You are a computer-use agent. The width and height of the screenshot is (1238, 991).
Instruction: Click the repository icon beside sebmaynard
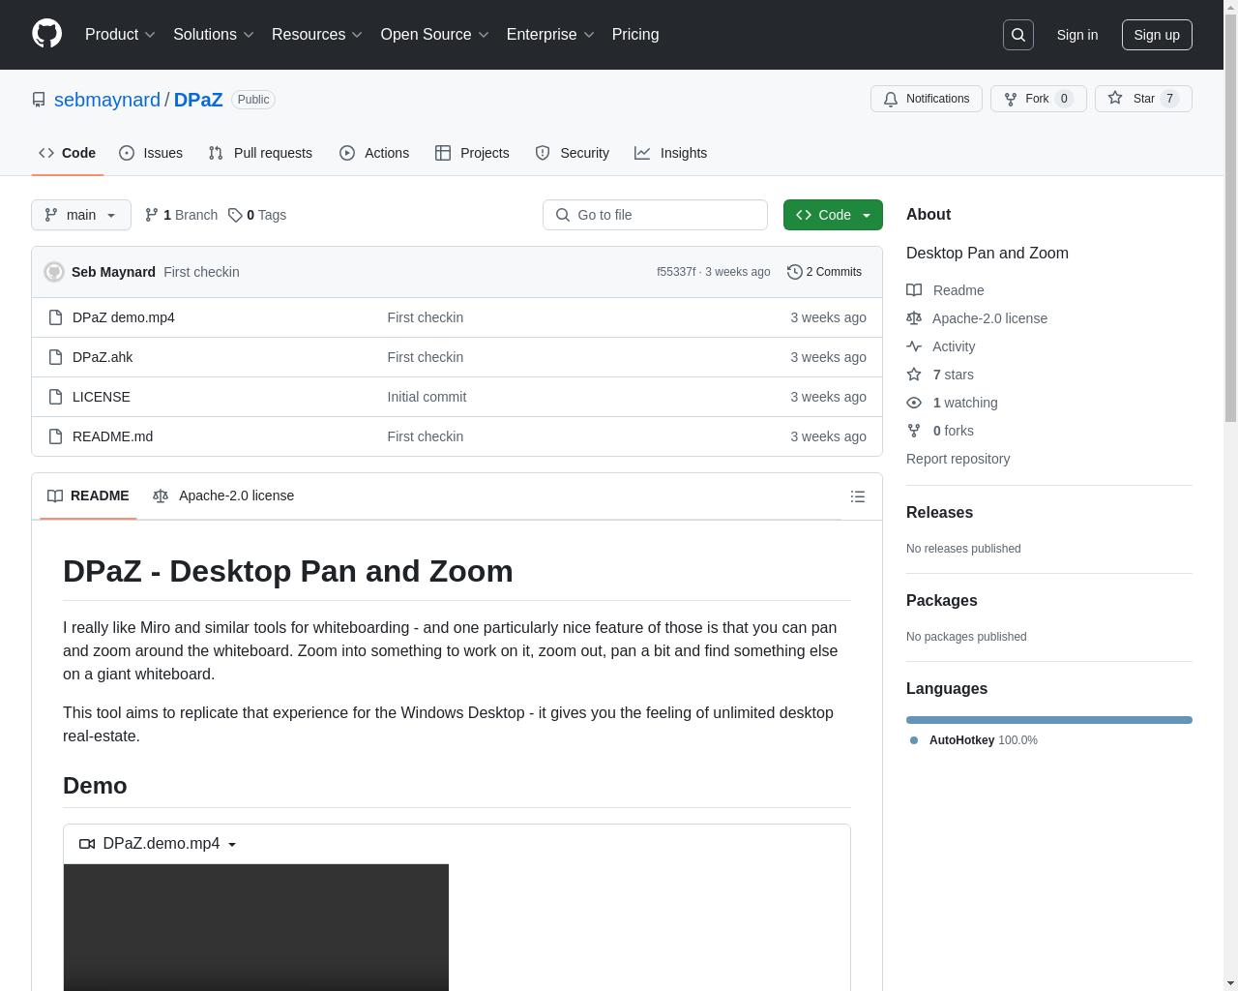pos(39,100)
